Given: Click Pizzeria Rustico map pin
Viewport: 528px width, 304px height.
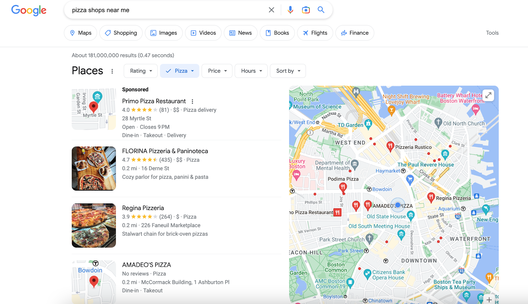Looking at the screenshot, I should [x=390, y=146].
